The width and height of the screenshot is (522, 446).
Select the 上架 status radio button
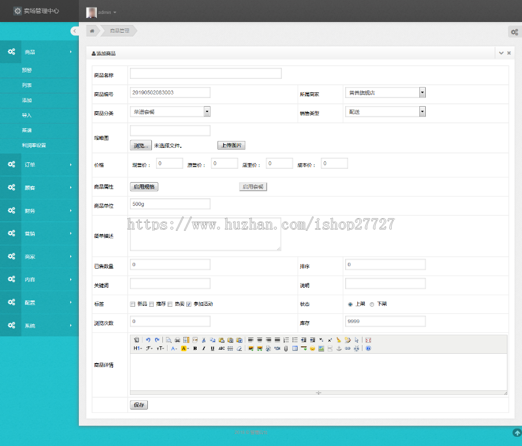[350, 304]
